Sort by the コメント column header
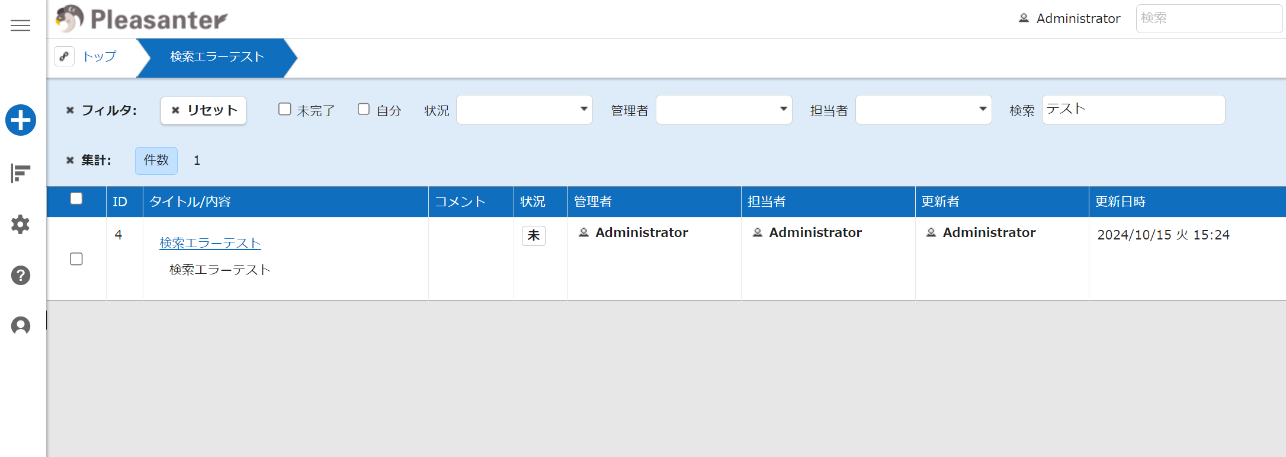 coord(471,202)
